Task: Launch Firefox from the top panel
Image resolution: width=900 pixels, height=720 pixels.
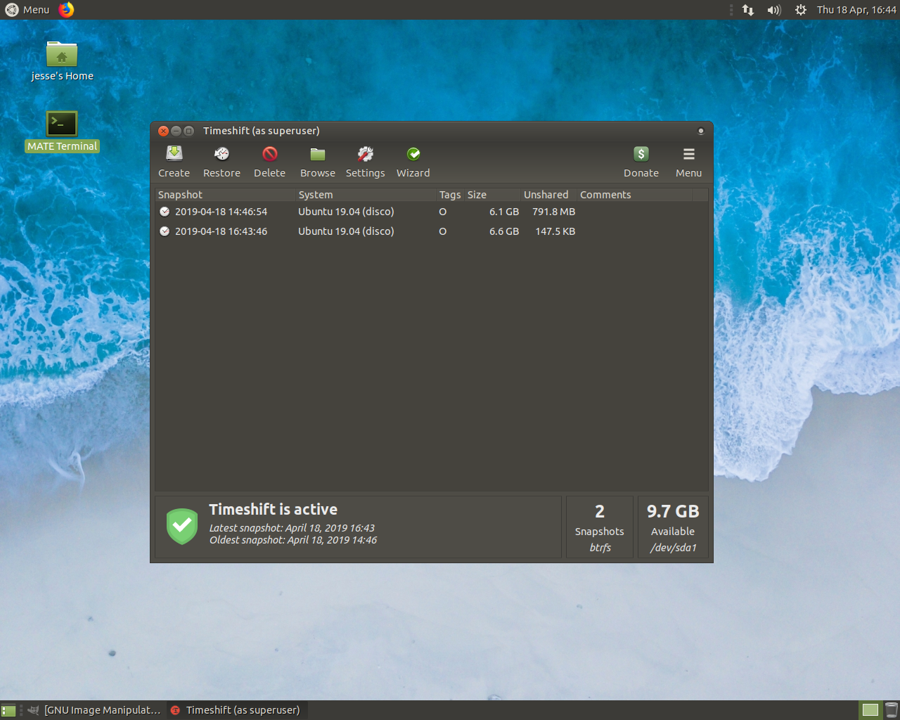Action: [x=66, y=10]
